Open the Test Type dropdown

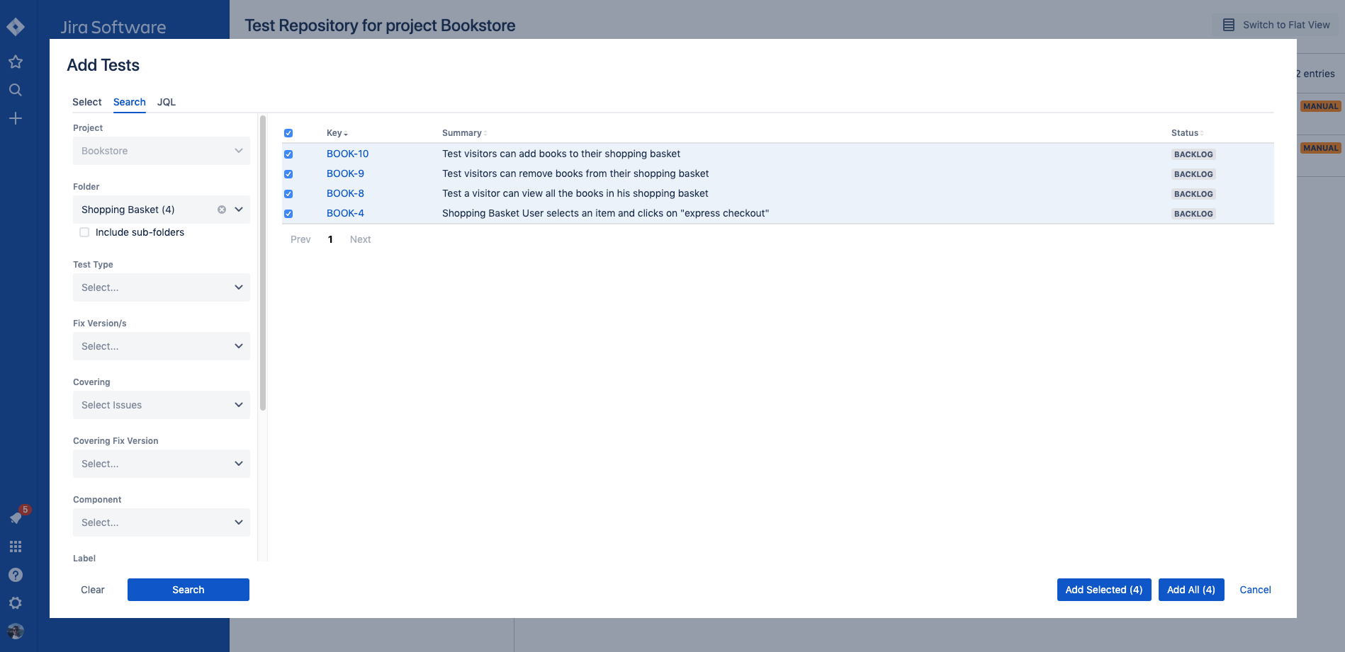click(x=162, y=287)
